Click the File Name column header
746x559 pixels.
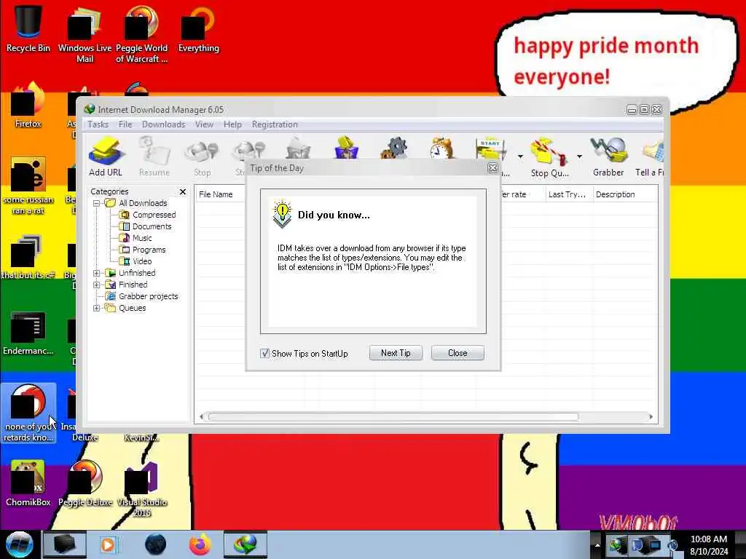point(216,194)
